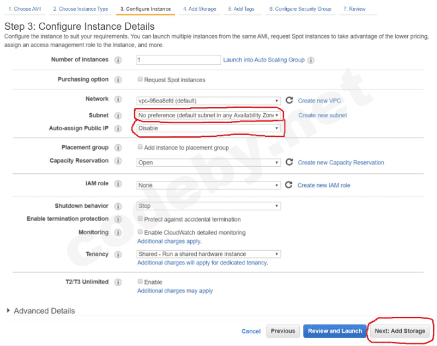Enable Request Spot instances checkbox

click(140, 80)
